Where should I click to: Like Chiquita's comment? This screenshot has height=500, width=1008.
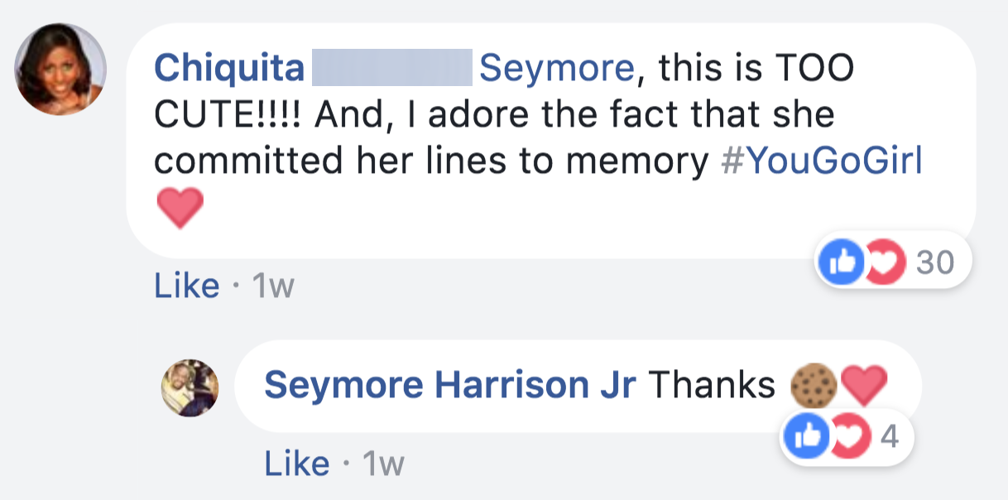coord(187,286)
